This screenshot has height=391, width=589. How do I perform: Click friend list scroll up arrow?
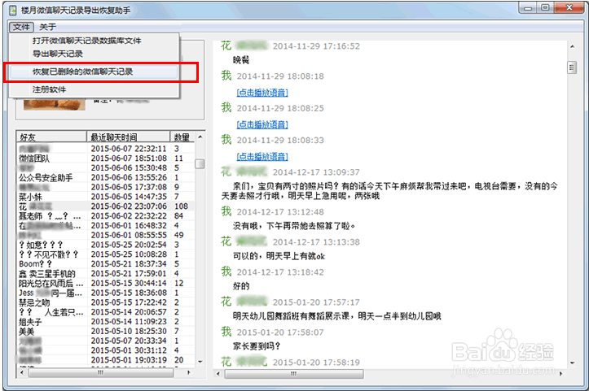[200, 137]
